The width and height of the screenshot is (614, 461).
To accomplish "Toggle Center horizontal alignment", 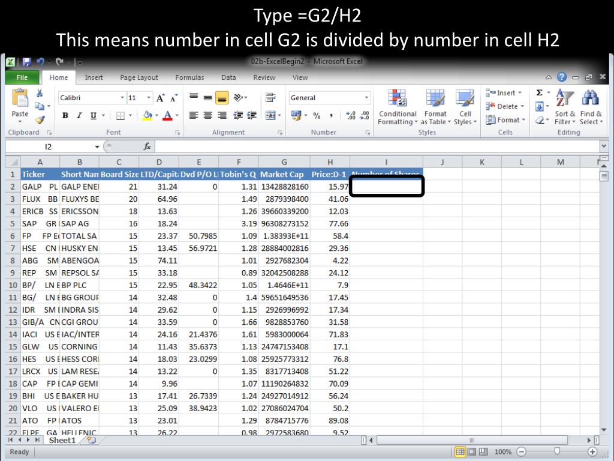I will 208,115.
